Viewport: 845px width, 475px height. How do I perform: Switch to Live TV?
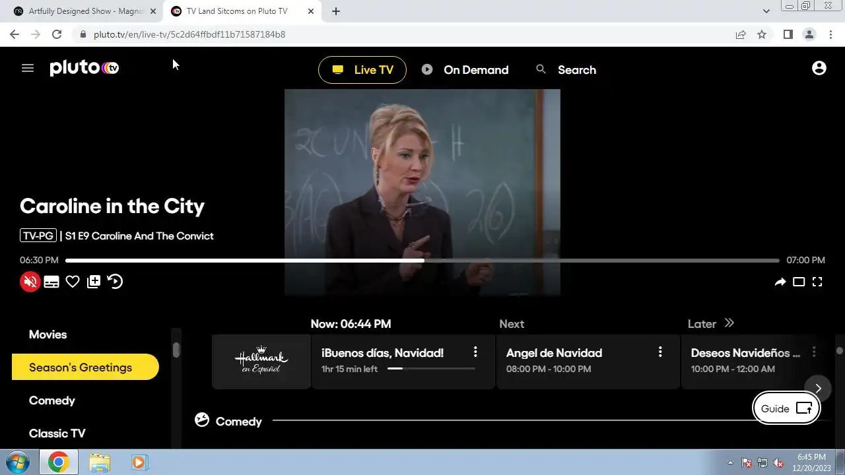coord(362,70)
